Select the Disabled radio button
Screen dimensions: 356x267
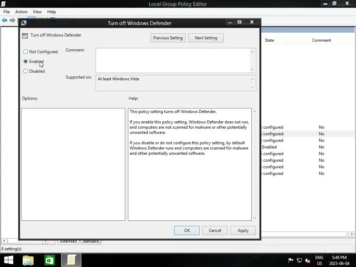click(x=26, y=71)
